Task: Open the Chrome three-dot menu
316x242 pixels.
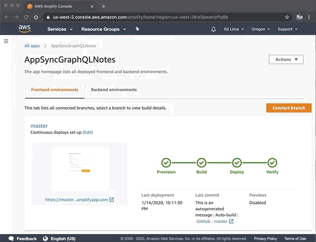Action: (309, 17)
